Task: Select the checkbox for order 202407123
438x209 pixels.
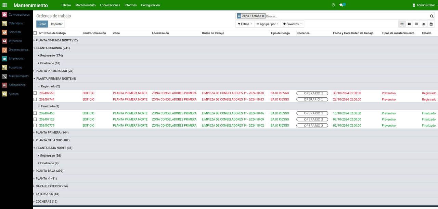Action: point(35,119)
